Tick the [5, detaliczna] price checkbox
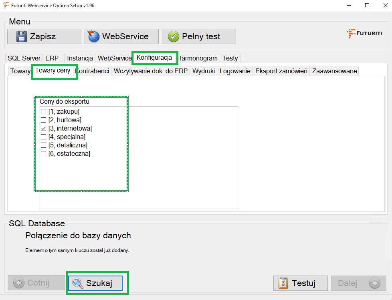Image resolution: width=392 pixels, height=300 pixels. coord(43,145)
